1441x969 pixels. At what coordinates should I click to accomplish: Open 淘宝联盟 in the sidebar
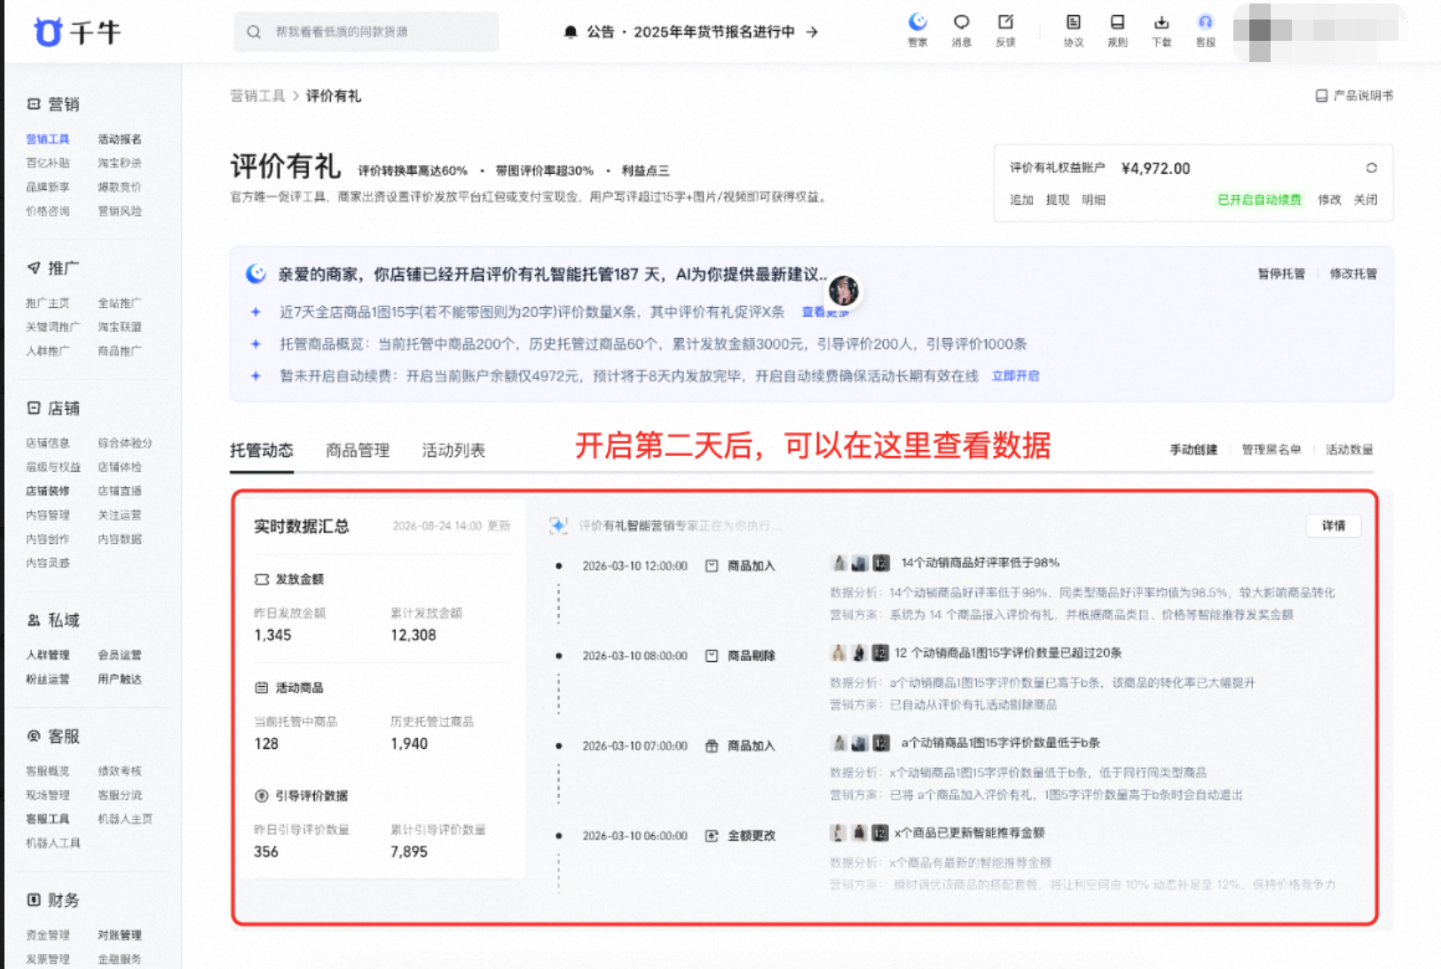[x=120, y=327]
